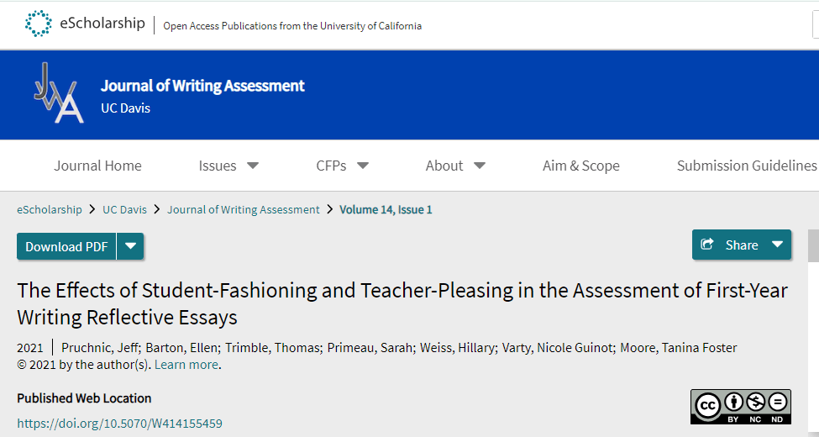Click Journal of Writing Assessment breadcrumb link

point(244,209)
